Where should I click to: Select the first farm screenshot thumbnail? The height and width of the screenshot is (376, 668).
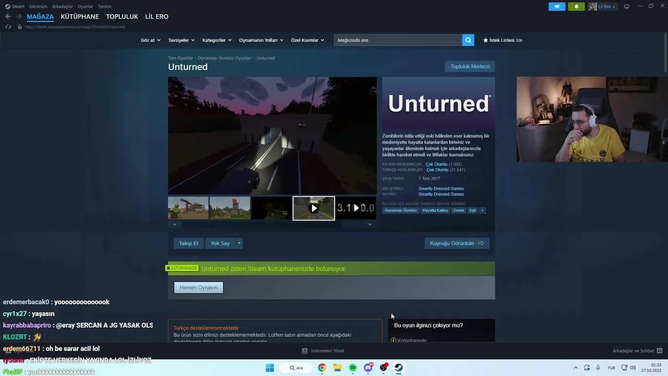188,208
